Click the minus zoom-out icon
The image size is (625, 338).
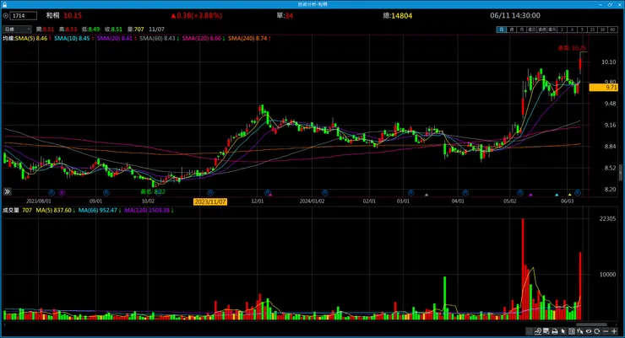pos(606,331)
